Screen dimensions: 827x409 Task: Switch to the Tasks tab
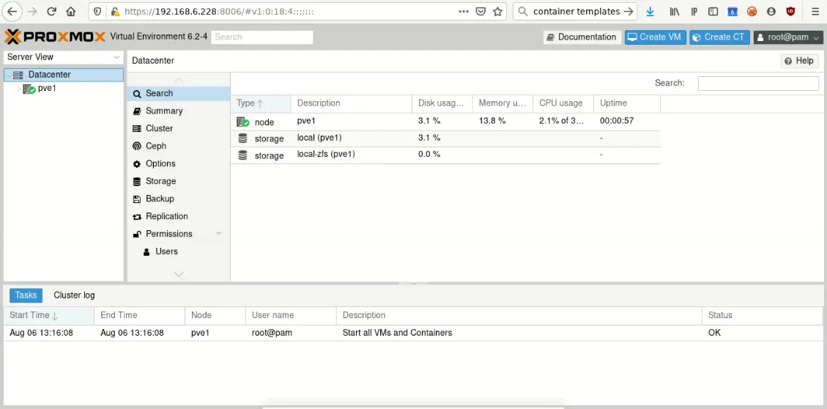coord(26,295)
